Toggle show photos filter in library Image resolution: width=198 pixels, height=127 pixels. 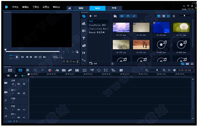tap(128, 16)
